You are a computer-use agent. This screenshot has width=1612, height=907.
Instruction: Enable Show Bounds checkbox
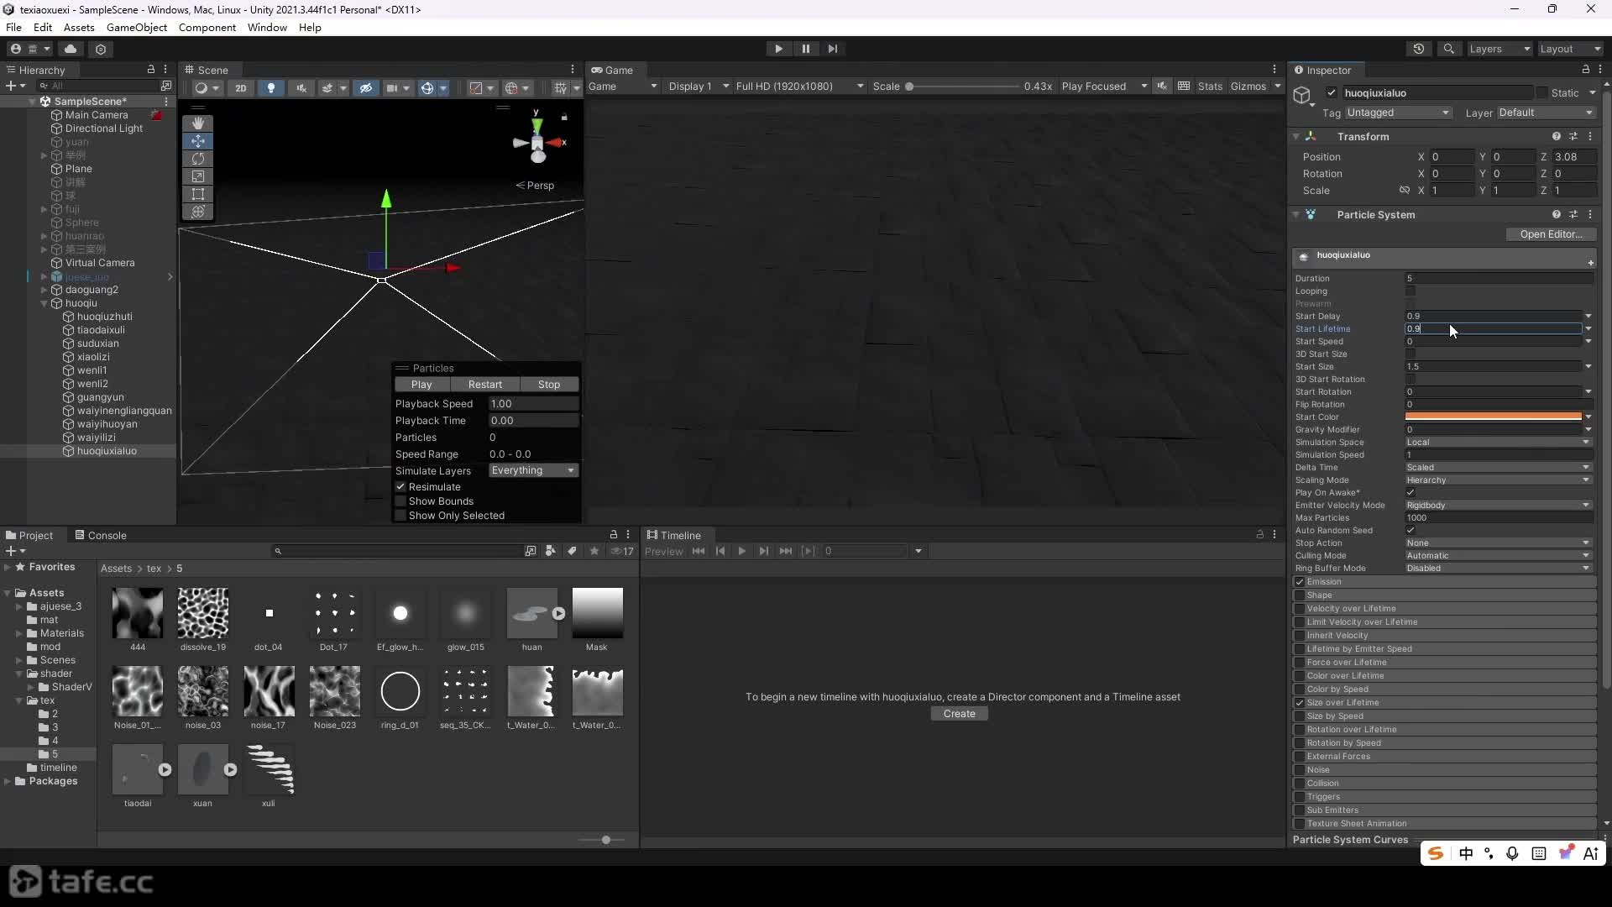point(400,501)
